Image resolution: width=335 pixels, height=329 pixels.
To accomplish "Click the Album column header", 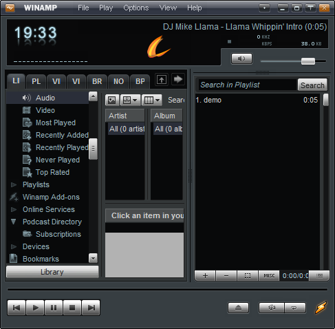I will (x=166, y=116).
